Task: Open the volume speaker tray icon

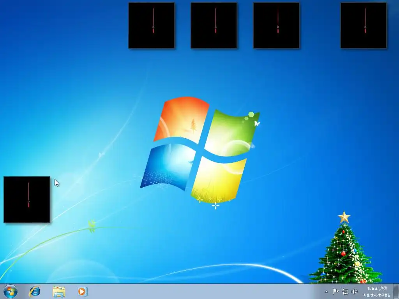Action: (354, 292)
